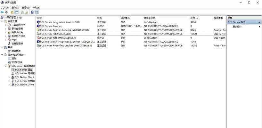
Task: Click the 设备管理器 tree icon
Action: (x=9, y=44)
